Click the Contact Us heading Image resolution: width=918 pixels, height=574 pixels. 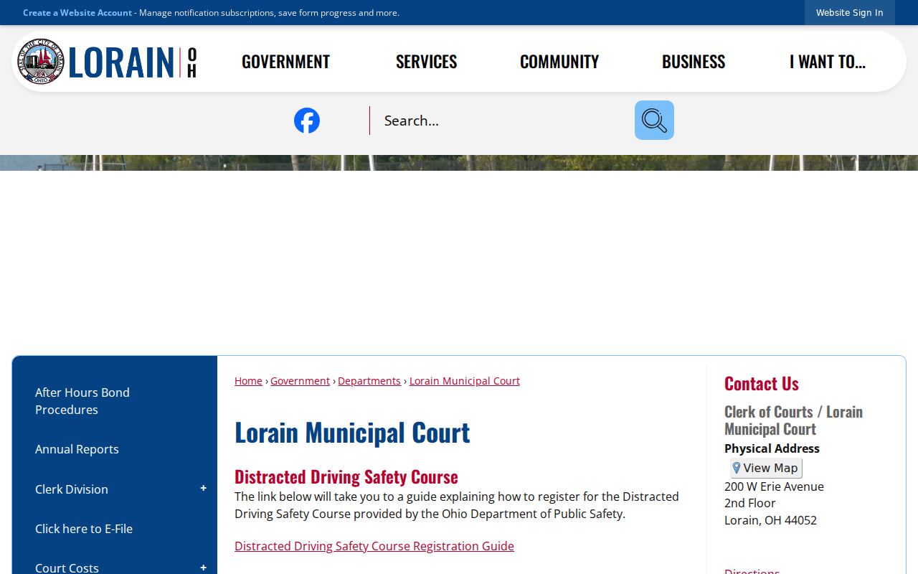(x=762, y=384)
